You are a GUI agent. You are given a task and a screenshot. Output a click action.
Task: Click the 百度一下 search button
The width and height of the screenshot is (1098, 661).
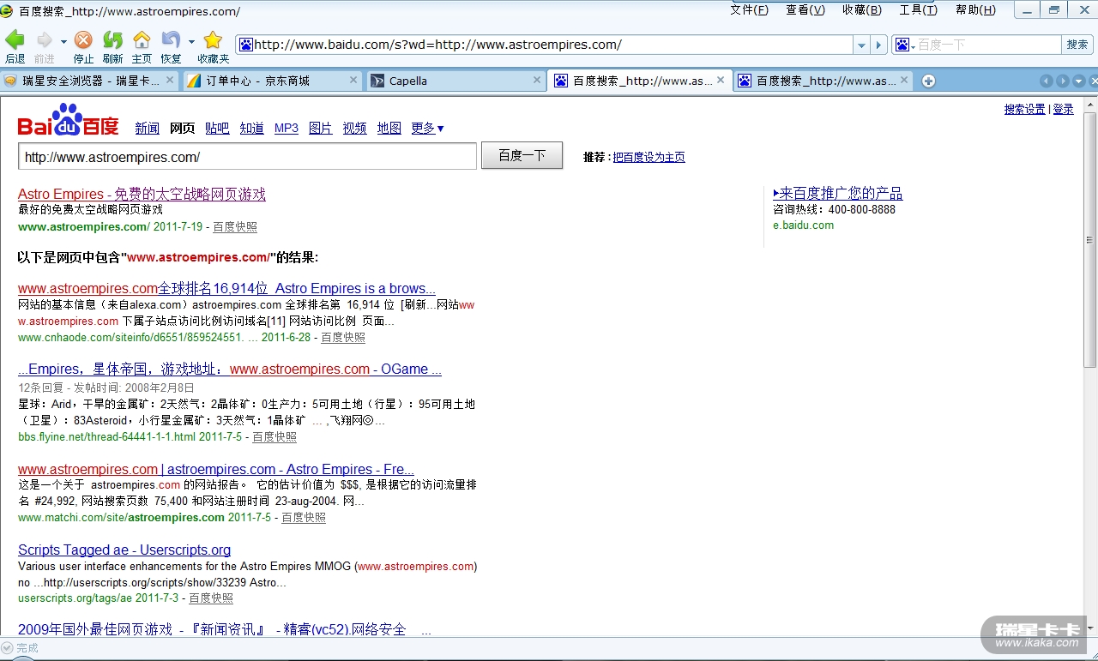click(x=522, y=155)
